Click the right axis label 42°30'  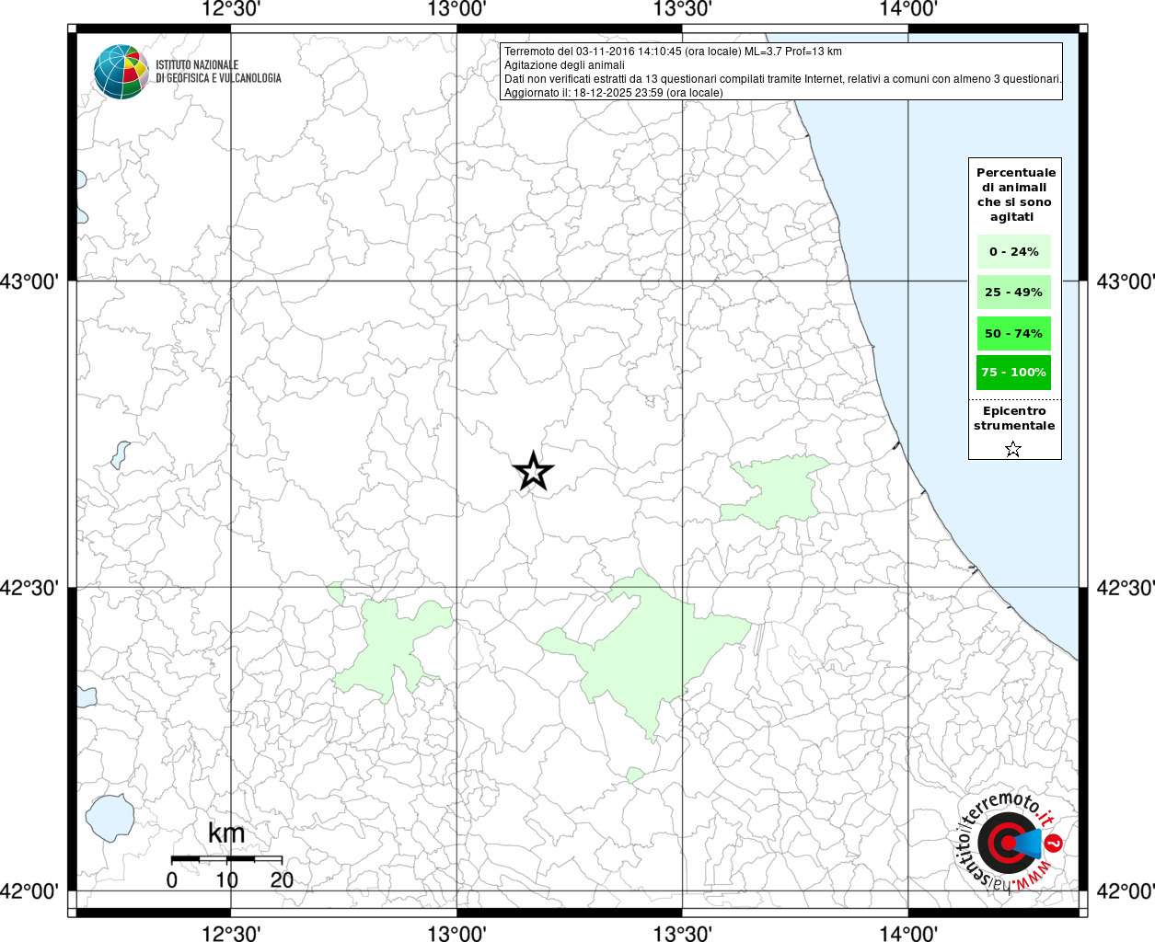(1126, 587)
